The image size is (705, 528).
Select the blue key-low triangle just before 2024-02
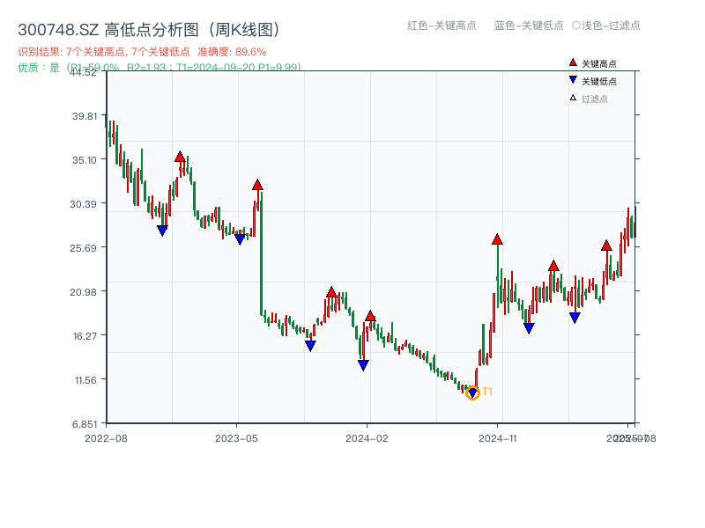[363, 365]
